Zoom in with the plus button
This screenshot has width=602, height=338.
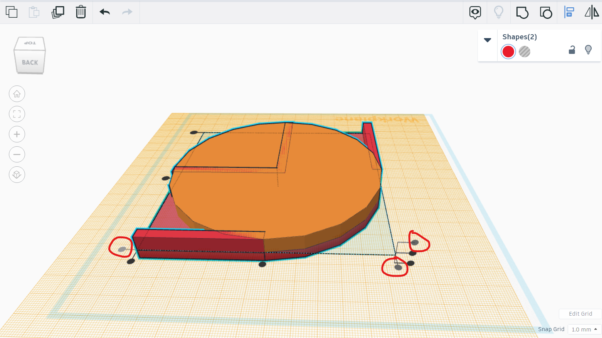(x=17, y=134)
